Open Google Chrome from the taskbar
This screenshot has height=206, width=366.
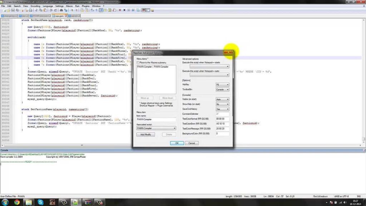[x=17, y=202]
